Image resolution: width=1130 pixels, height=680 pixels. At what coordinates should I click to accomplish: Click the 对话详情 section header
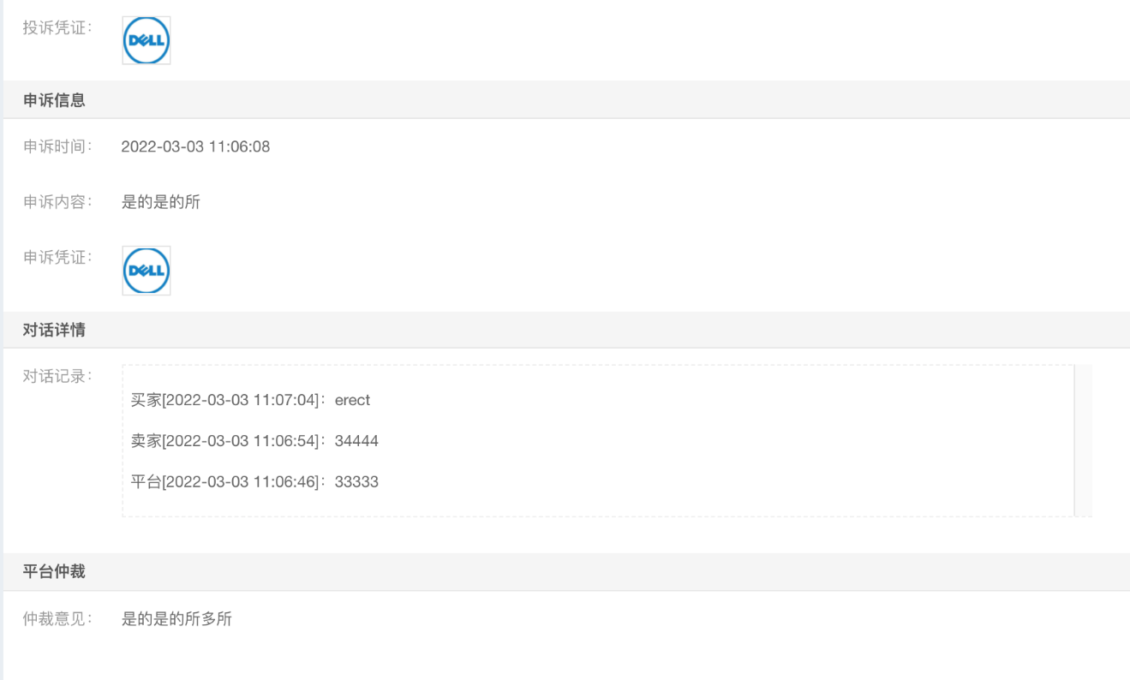[54, 330]
